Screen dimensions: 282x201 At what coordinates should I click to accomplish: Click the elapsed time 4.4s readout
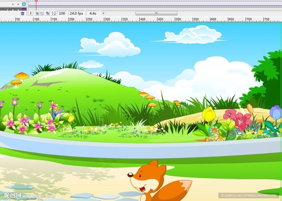93,13
